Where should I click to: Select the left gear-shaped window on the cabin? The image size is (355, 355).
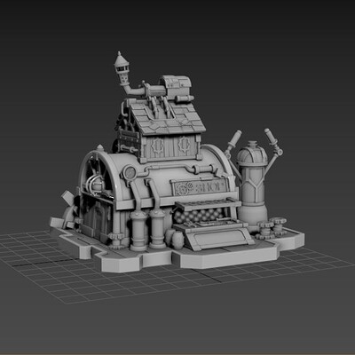coord(157,146)
